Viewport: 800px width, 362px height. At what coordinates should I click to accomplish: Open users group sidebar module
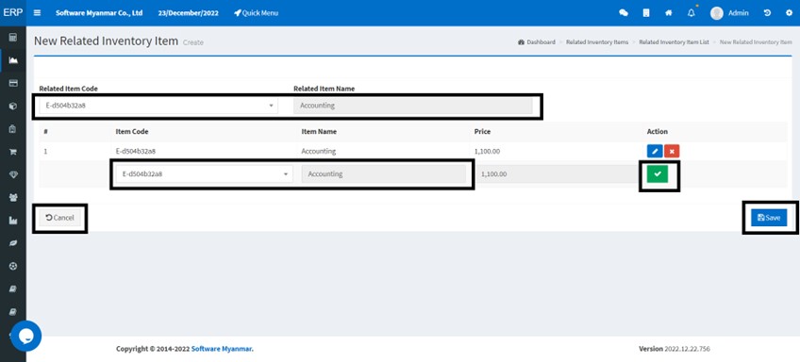(x=13, y=197)
